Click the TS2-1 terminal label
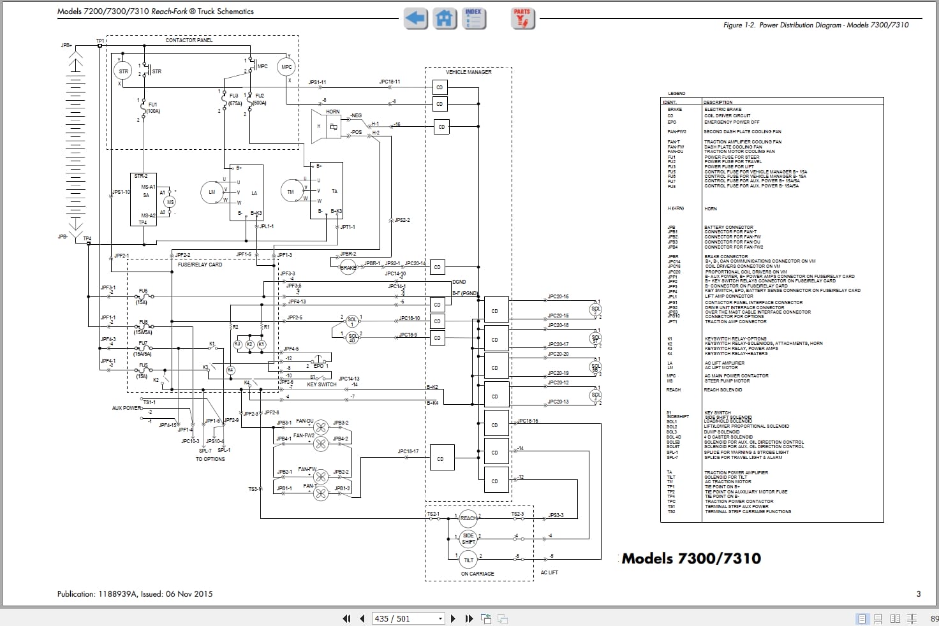This screenshot has width=939, height=626. (433, 514)
